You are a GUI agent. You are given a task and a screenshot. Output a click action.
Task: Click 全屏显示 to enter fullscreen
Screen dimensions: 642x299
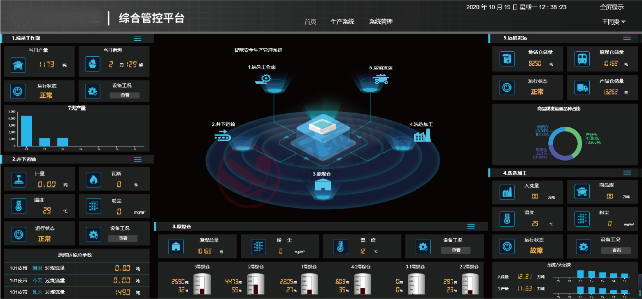click(x=612, y=7)
